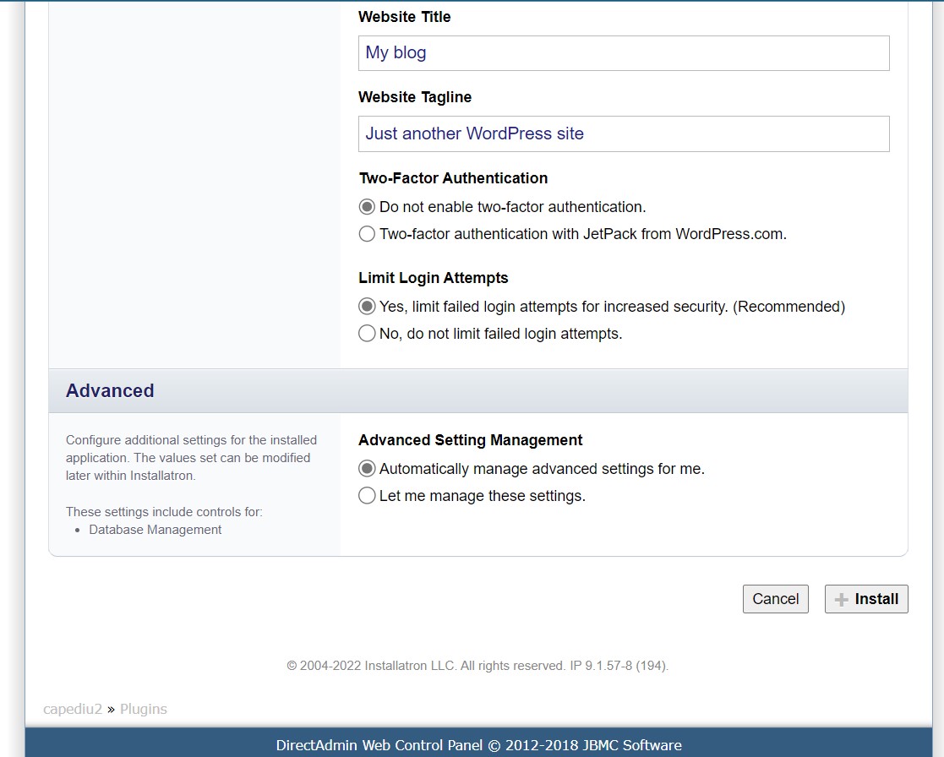Enable two-factor authentication with JetPack
This screenshot has width=944, height=757.
click(367, 234)
